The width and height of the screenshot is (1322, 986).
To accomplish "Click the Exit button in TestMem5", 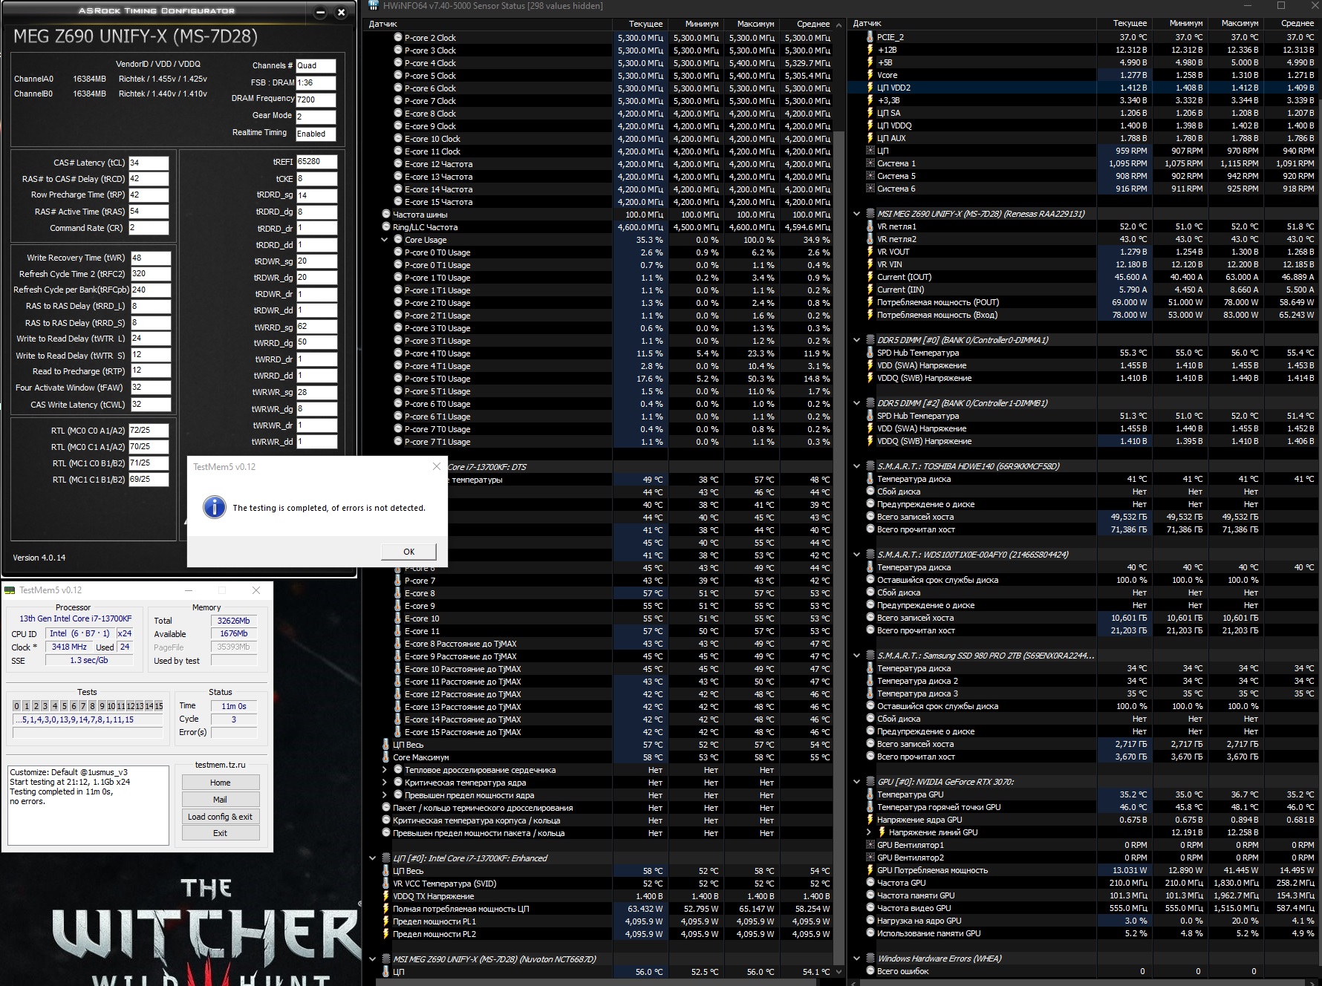I will click(221, 833).
